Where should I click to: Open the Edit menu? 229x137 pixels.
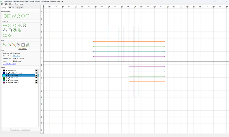[6, 4]
